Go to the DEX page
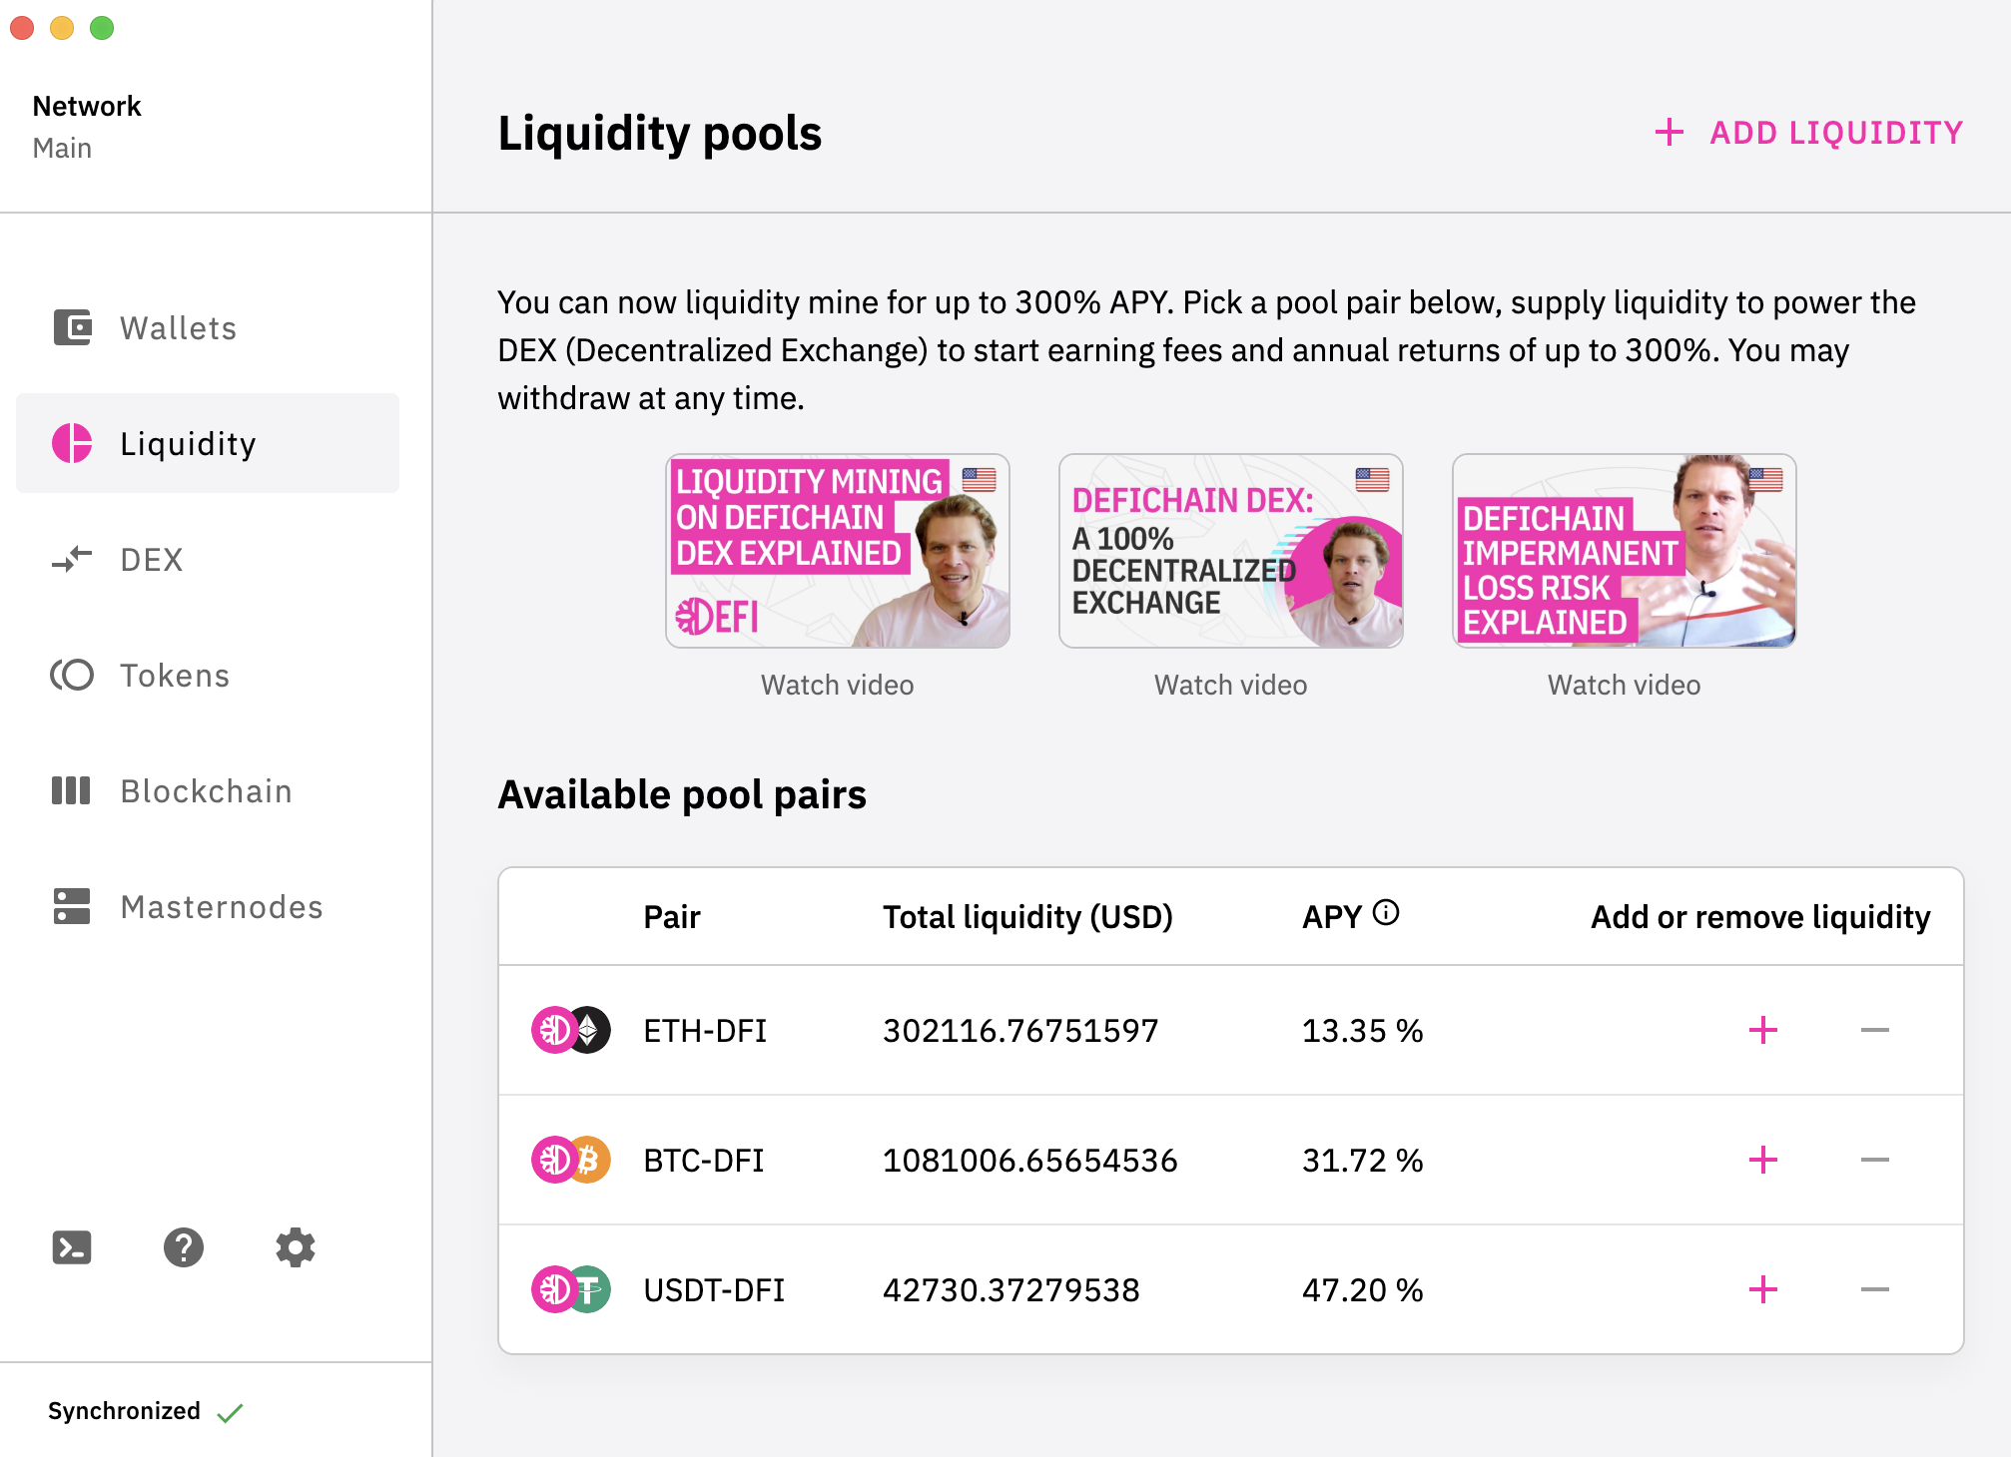The height and width of the screenshot is (1457, 2011). (151, 560)
